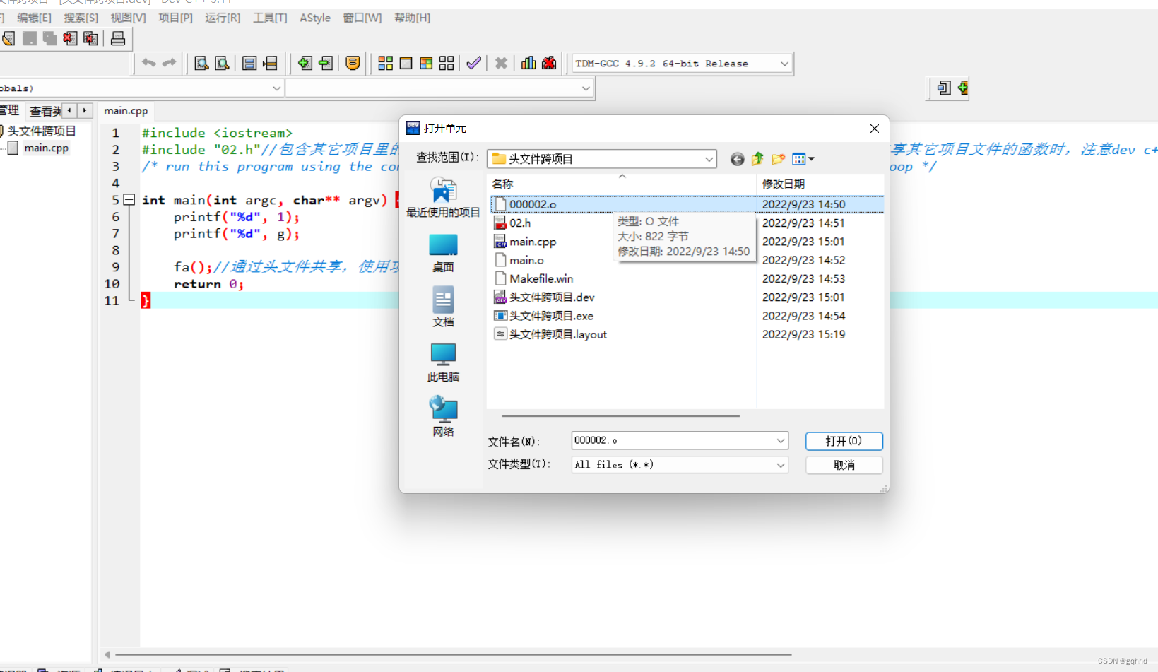Image resolution: width=1158 pixels, height=672 pixels.
Task: Open the AStyle menu
Action: click(315, 18)
